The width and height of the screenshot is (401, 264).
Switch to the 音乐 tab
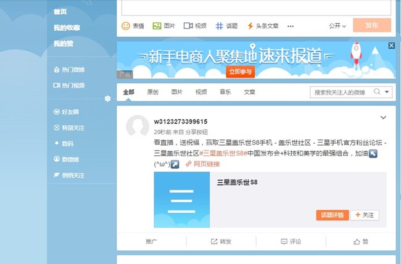(x=225, y=92)
